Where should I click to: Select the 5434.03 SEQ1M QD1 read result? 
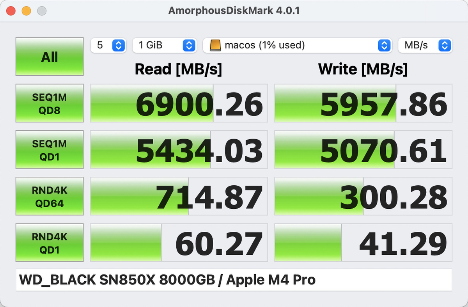179,149
